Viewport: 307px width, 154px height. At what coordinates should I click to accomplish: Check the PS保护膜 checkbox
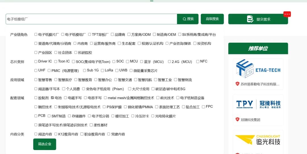pos(104,107)
